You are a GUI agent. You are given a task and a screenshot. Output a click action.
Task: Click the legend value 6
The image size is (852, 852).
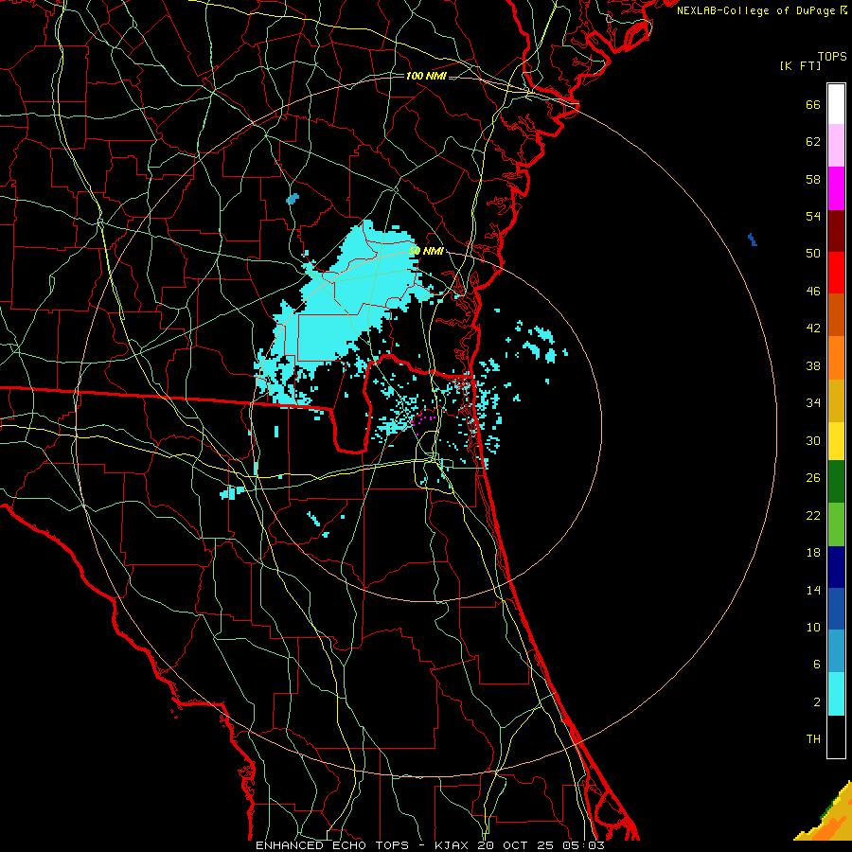coord(817,665)
